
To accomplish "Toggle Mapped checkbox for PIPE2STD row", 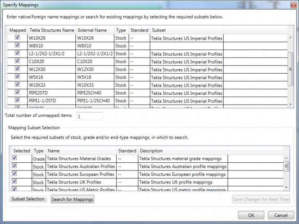I will pyautogui.click(x=17, y=92).
